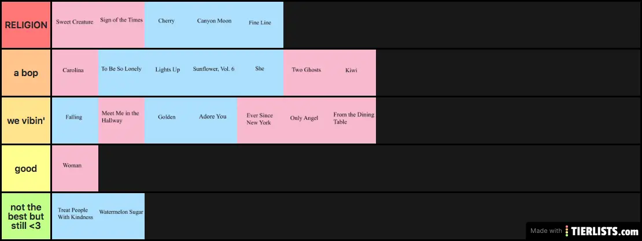Select the Watermelon Sugar tile
This screenshot has width=642, height=241.
tap(121, 216)
